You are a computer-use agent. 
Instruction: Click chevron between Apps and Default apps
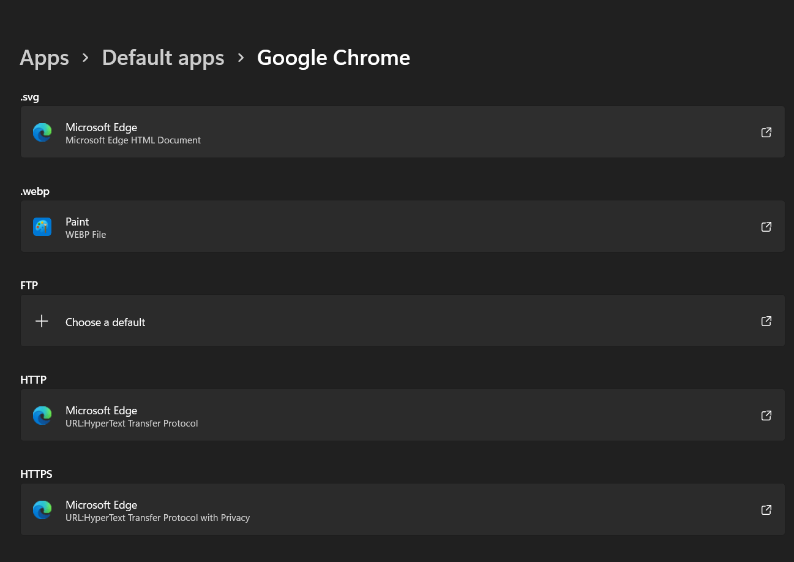(86, 58)
